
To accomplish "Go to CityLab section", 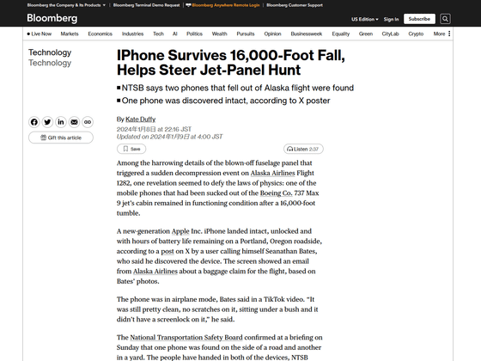I will [x=390, y=34].
